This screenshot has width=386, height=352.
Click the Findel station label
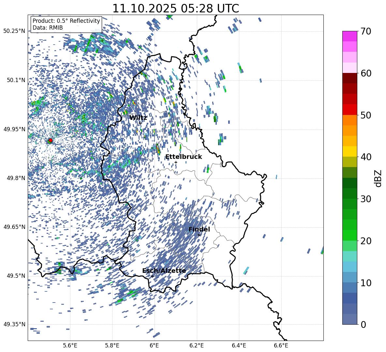coord(199,229)
